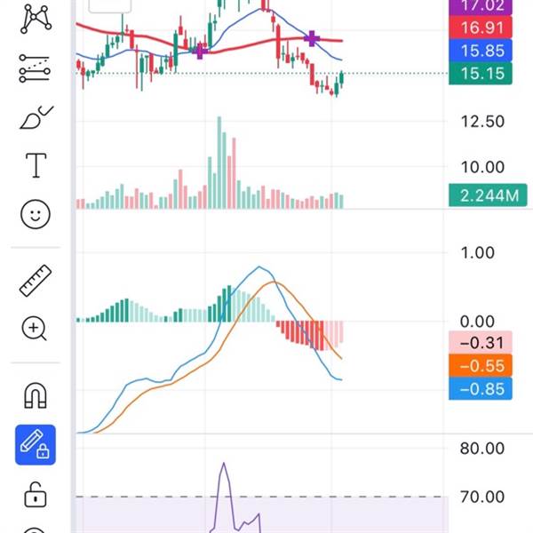Image resolution: width=533 pixels, height=533 pixels.
Task: Click the second purple cross marker near 16.91
Action: [312, 38]
